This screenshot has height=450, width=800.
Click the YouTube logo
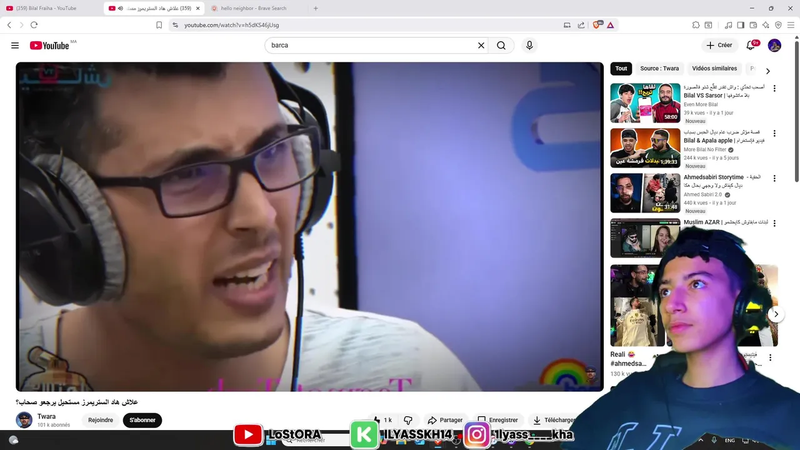click(x=49, y=45)
